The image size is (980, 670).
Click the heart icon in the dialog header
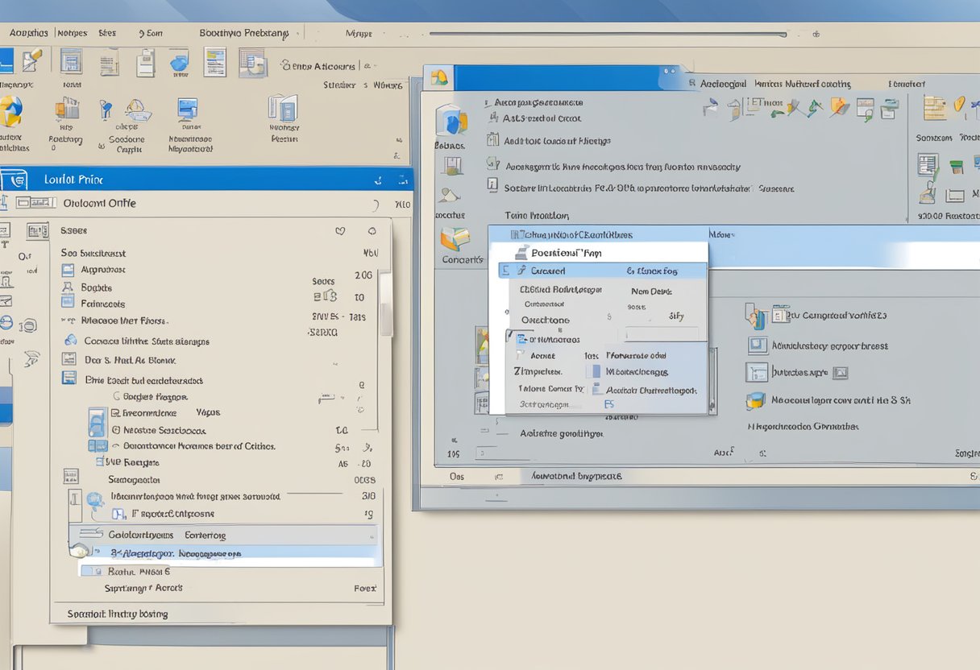340,231
